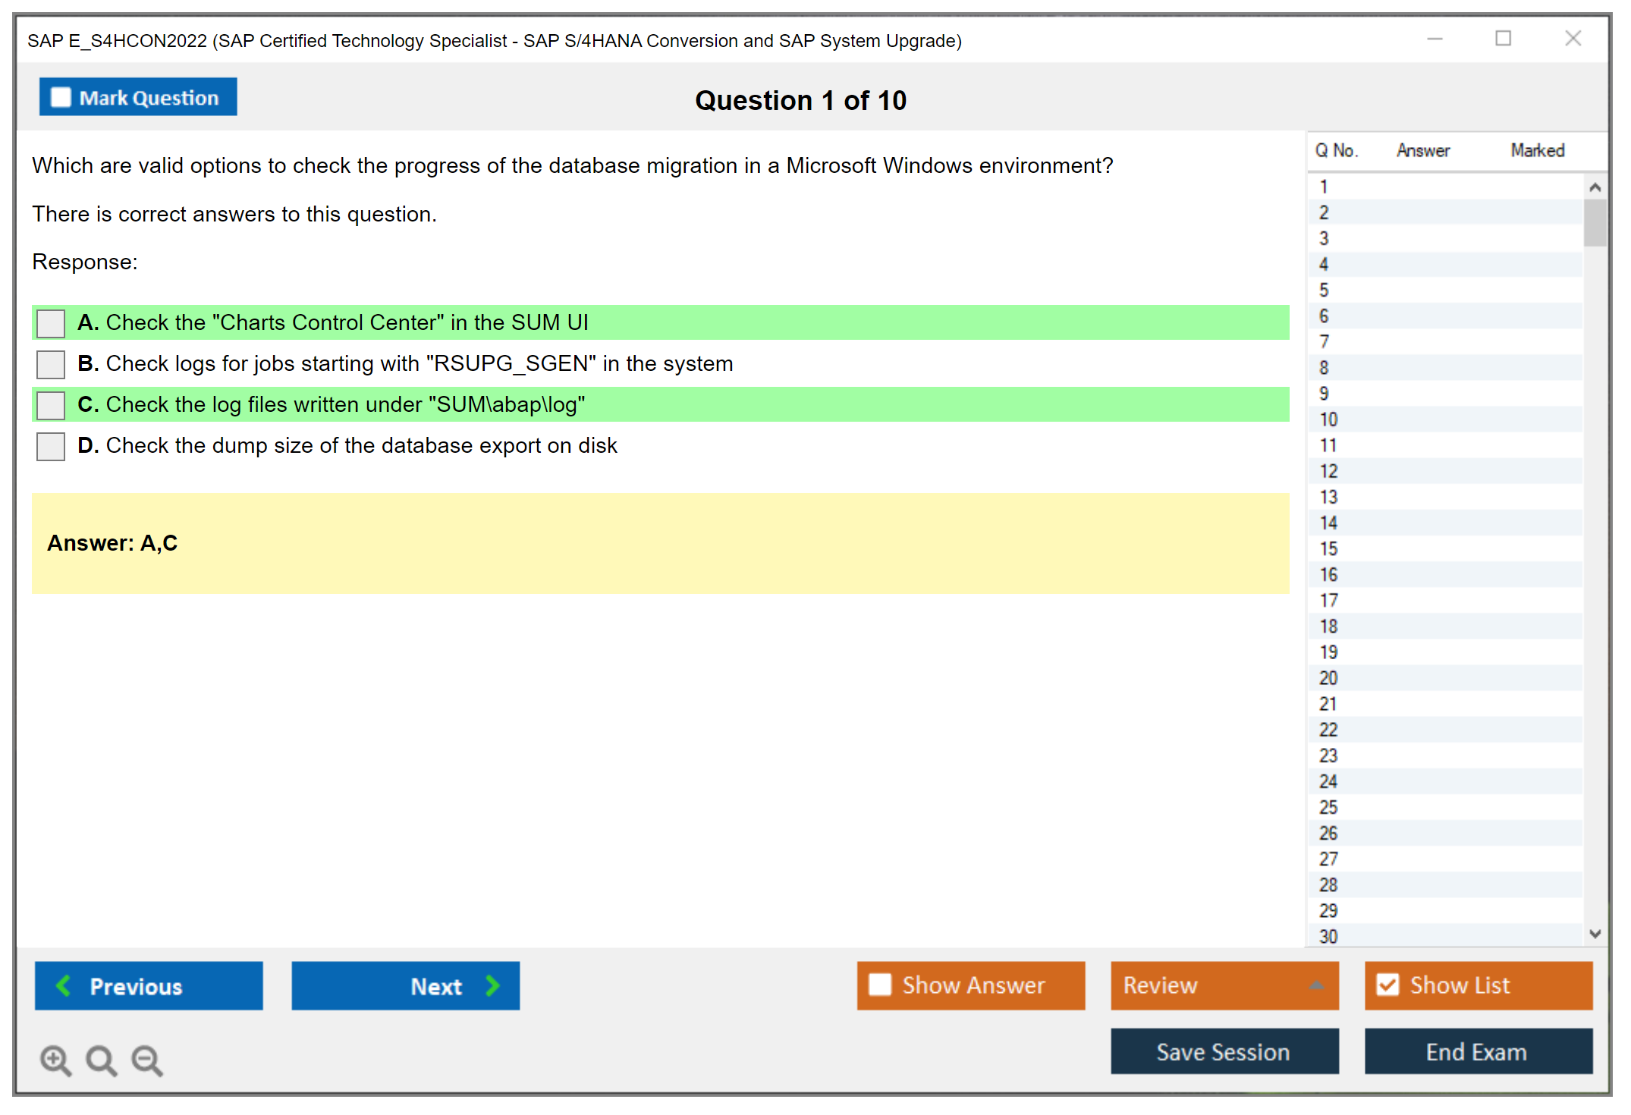Toggle the Show Answer button
Image resolution: width=1631 pixels, height=1115 pixels.
point(970,985)
